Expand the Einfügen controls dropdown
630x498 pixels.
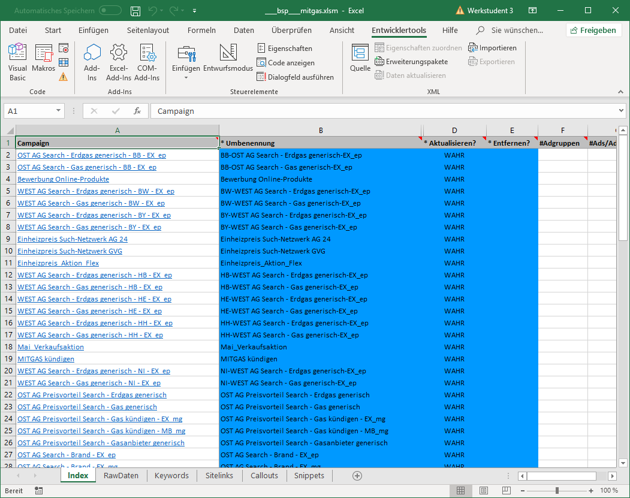pos(186,78)
